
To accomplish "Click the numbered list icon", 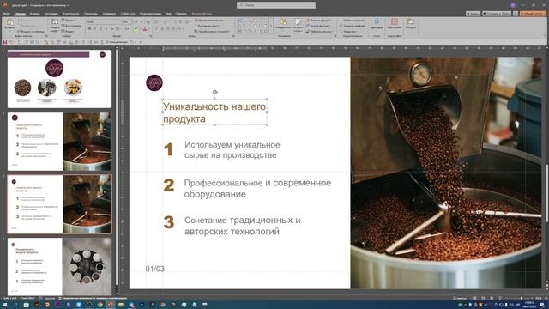I will click(165, 21).
